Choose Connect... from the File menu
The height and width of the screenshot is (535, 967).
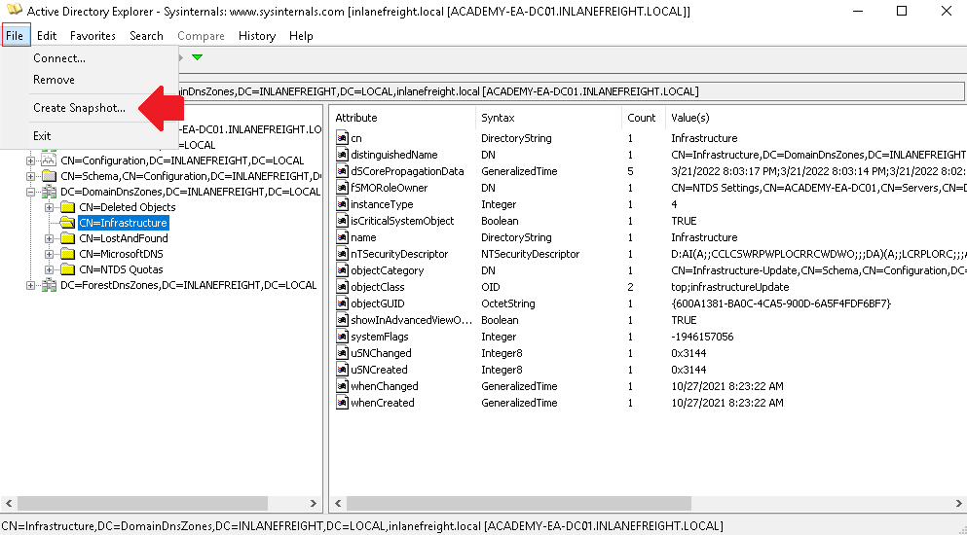click(x=59, y=58)
